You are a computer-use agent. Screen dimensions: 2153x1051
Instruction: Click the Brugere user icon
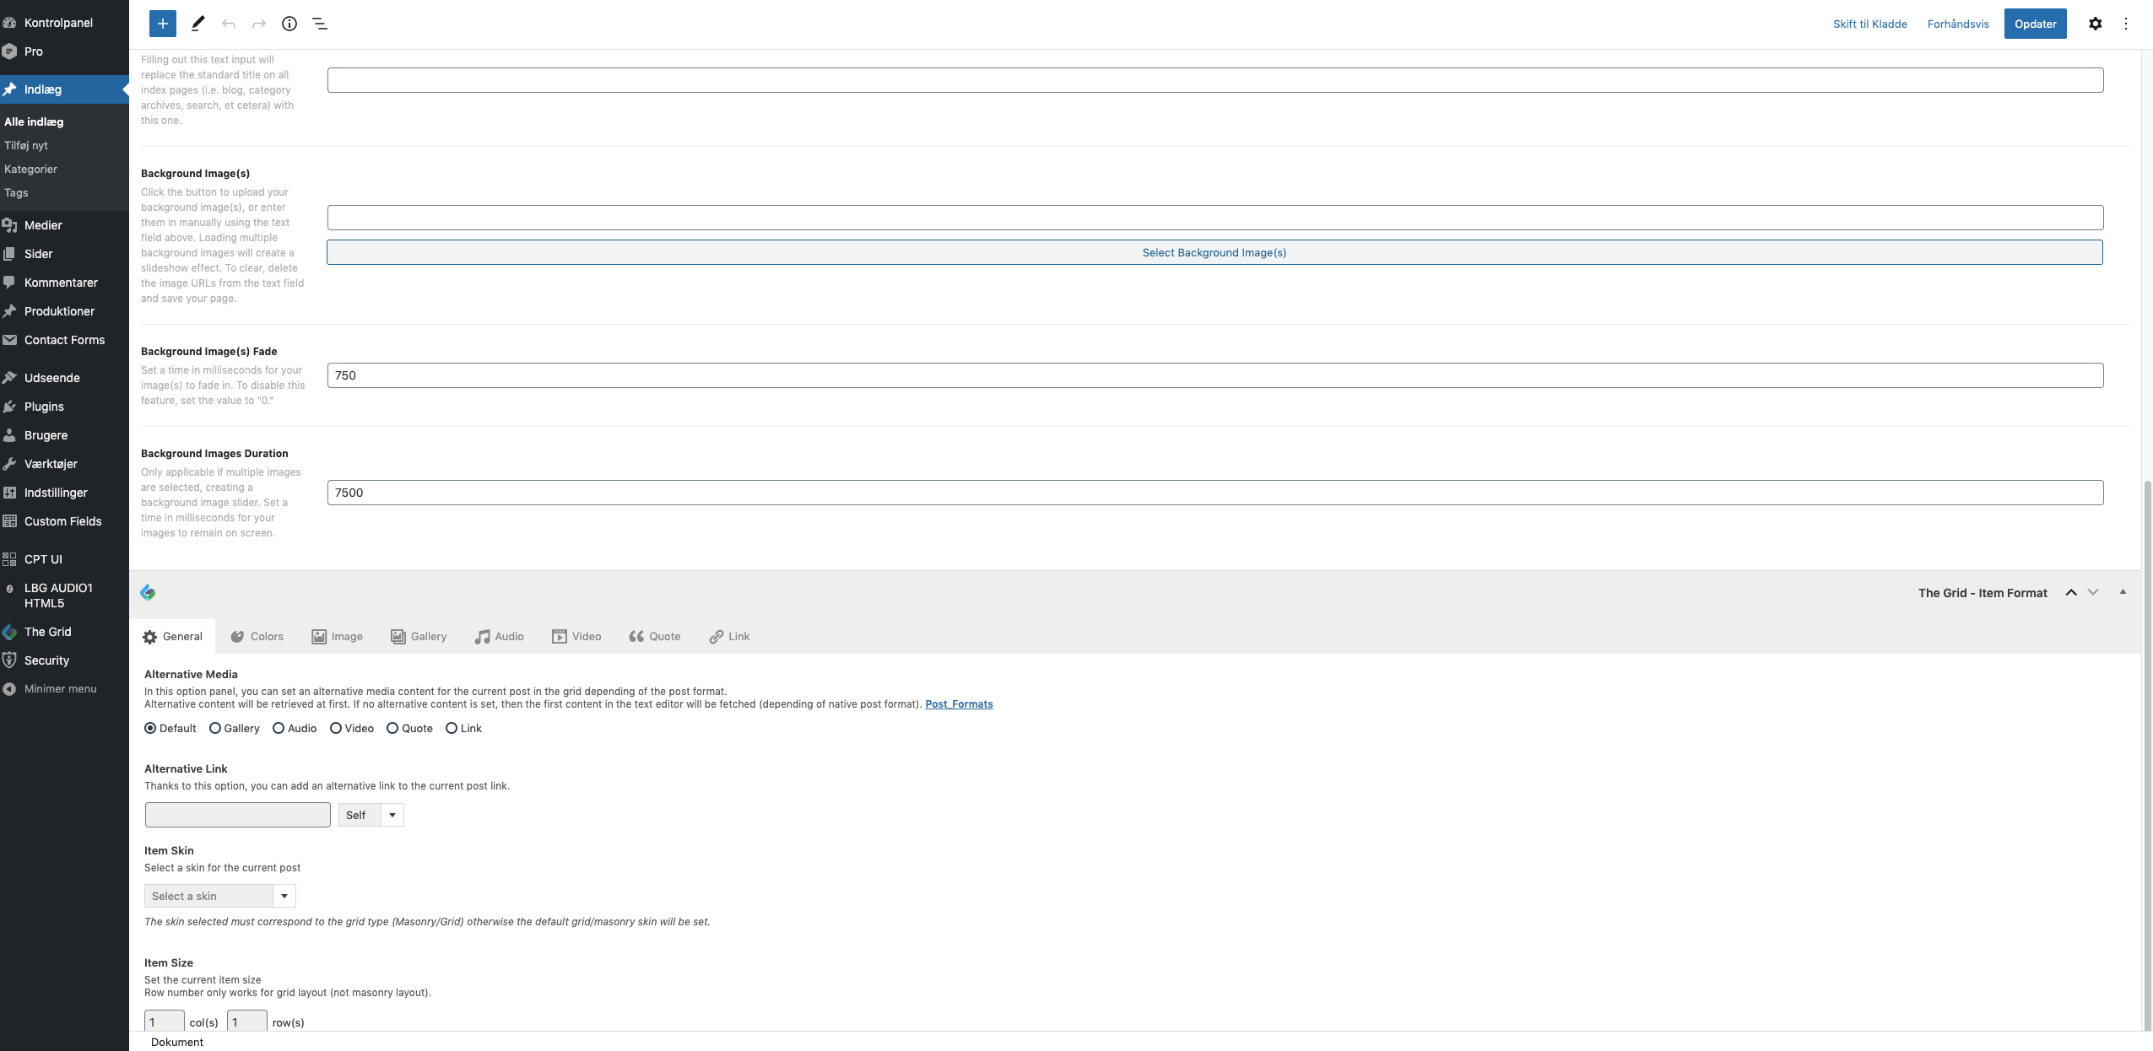pos(9,435)
